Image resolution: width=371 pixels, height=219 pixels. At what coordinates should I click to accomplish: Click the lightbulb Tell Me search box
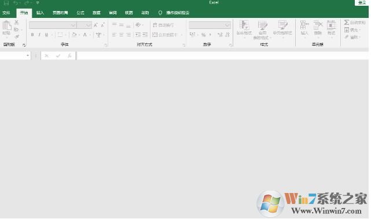click(174, 13)
